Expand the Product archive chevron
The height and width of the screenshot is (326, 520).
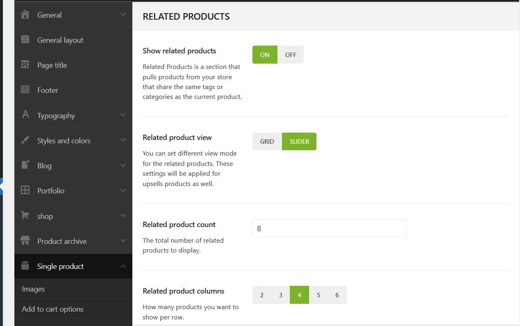click(x=123, y=241)
